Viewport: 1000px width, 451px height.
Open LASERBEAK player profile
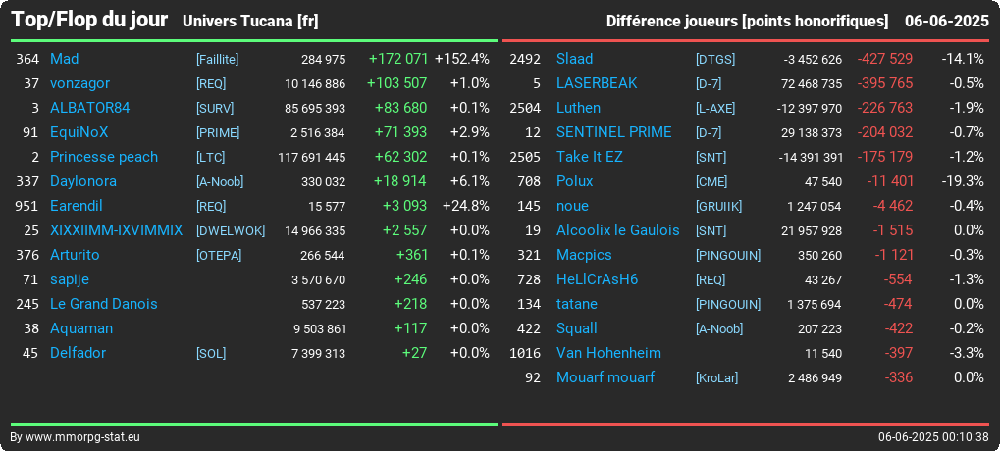[597, 83]
